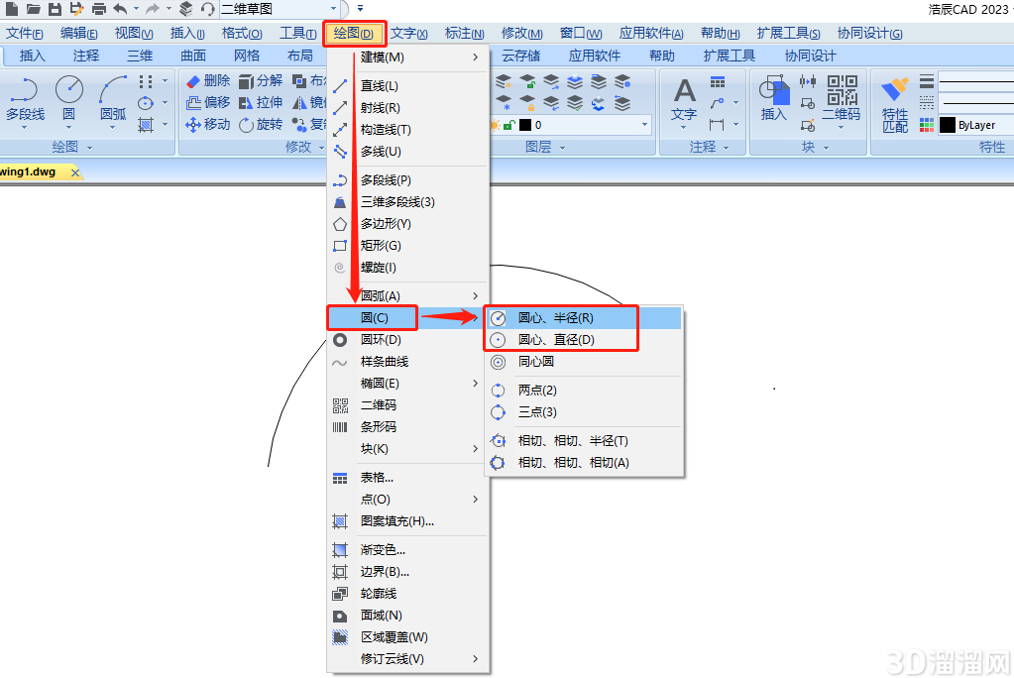Click the 移动 move tool
Viewport: 1014px width, 678px height.
pos(207,124)
